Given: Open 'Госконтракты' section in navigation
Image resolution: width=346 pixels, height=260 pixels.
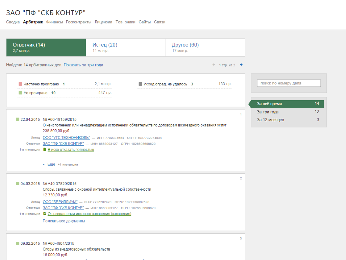Looking at the screenshot, I should pyautogui.click(x=79, y=22).
